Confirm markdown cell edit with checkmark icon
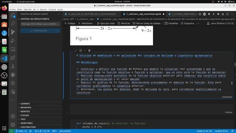The image size is (236, 133). (x=76, y=51)
